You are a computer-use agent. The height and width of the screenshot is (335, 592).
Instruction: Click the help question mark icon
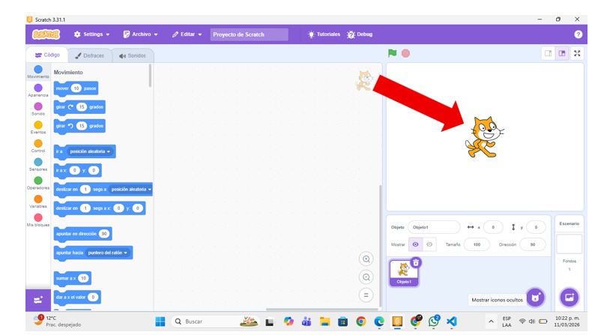(x=578, y=34)
